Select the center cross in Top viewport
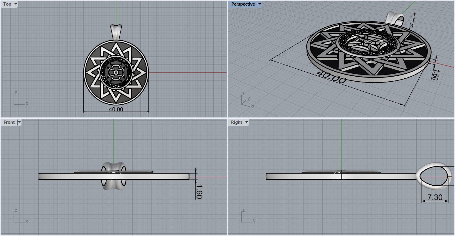 click(x=116, y=72)
